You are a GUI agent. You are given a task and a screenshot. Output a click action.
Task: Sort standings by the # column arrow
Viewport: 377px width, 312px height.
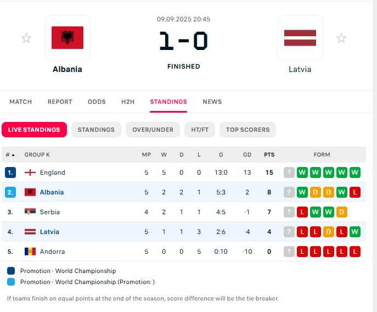tap(10, 155)
